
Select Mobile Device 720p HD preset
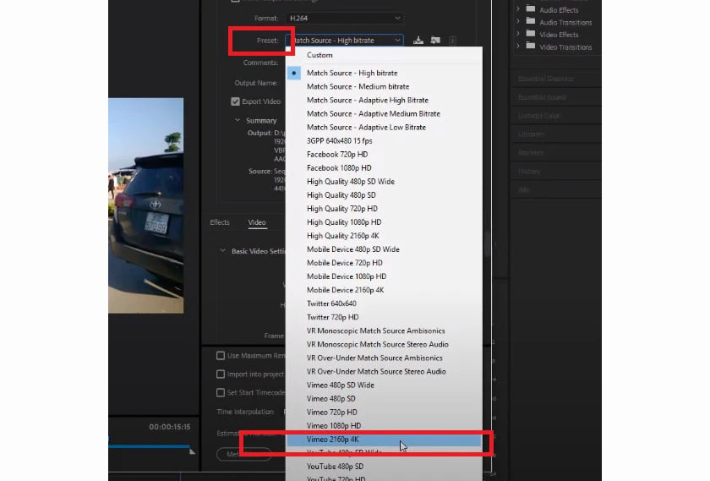click(x=384, y=263)
